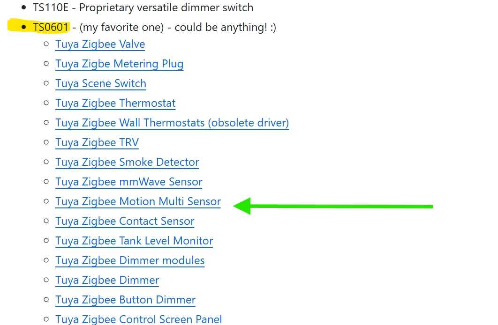Viewport: 498px width, 325px height.
Task: Open the Tuya Zigbee Thermostat link
Action: (115, 103)
